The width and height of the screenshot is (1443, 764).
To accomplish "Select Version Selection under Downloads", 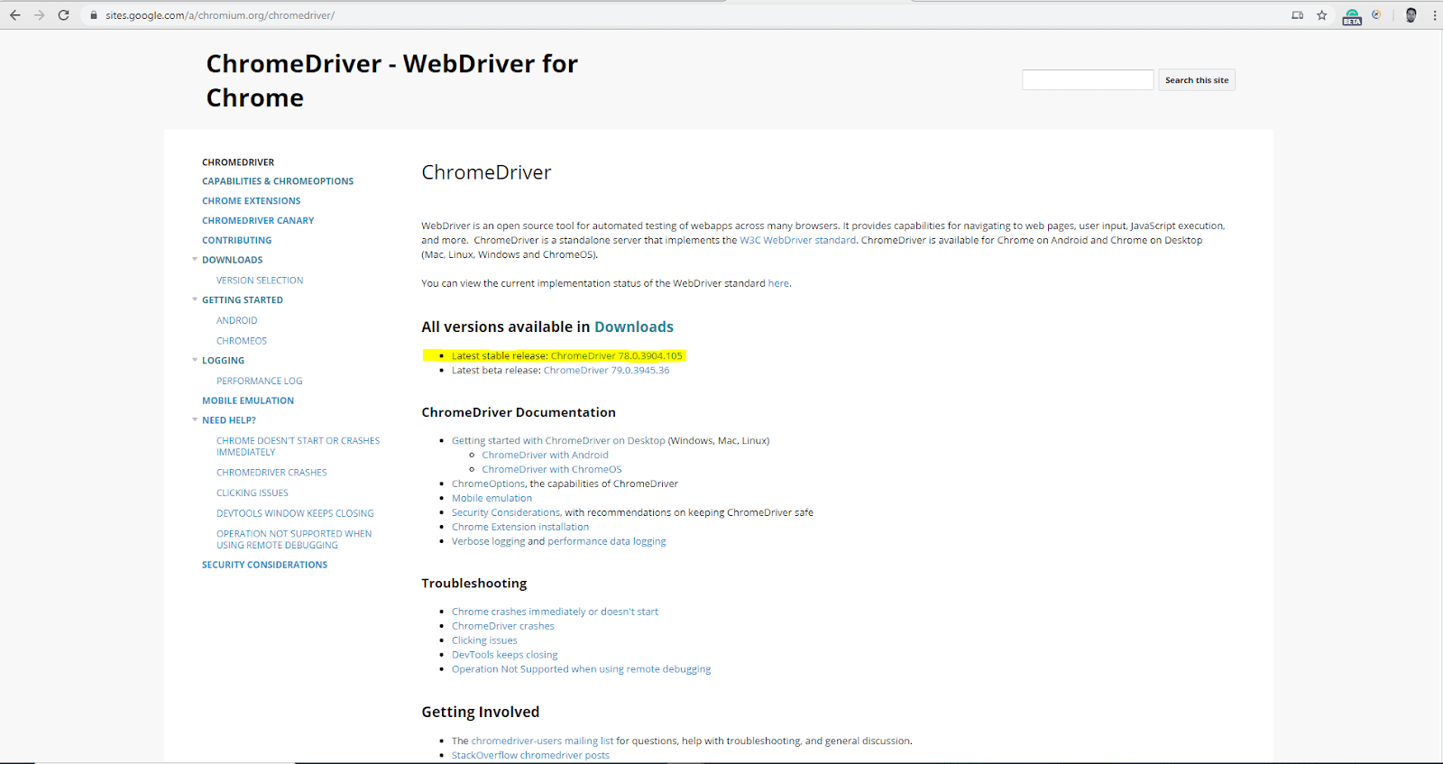I will tap(260, 281).
